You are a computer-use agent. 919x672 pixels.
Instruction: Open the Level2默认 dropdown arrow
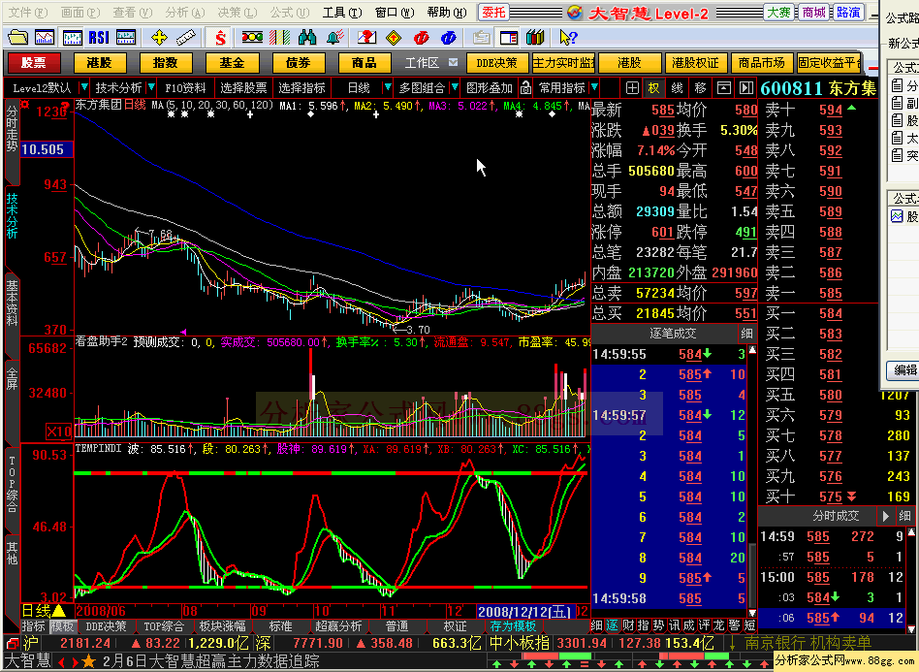click(83, 88)
